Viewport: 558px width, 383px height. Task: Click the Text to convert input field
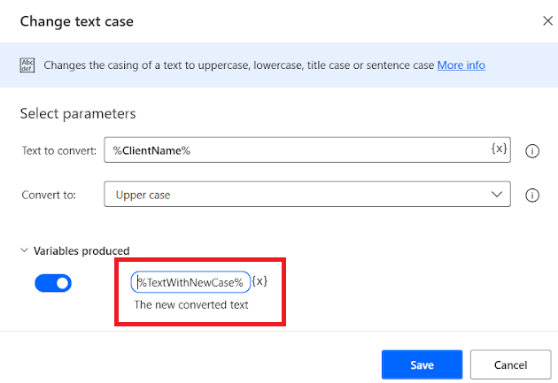(307, 150)
